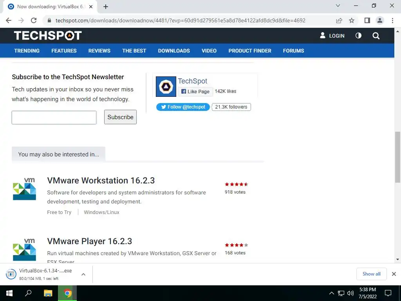Click the Follow @techspot Twitter button
This screenshot has width=401, height=301.
point(183,107)
